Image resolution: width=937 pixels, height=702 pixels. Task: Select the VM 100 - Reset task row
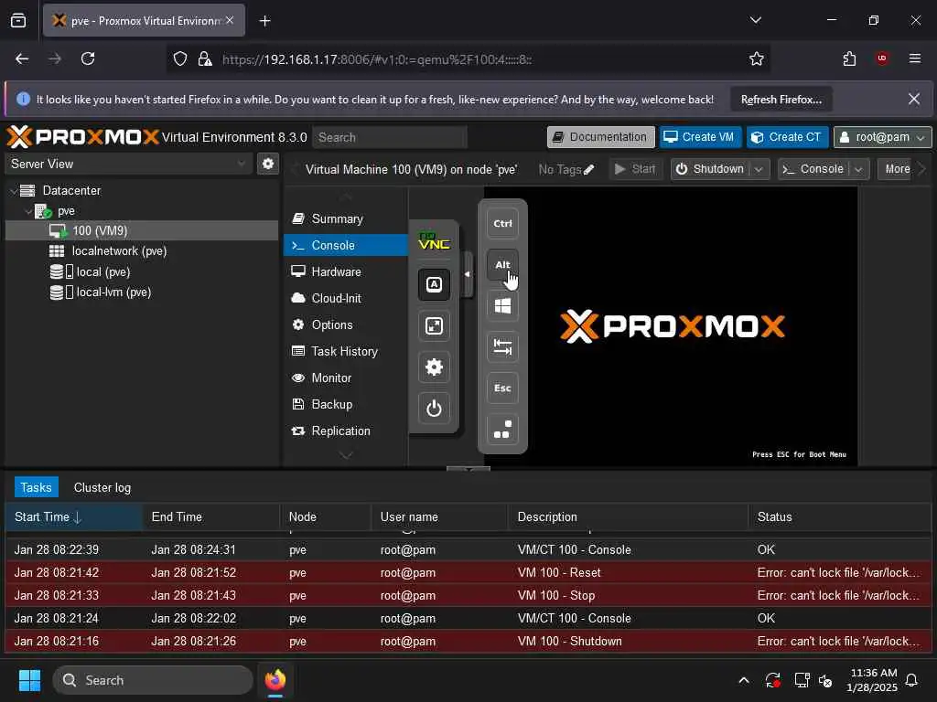(x=468, y=572)
